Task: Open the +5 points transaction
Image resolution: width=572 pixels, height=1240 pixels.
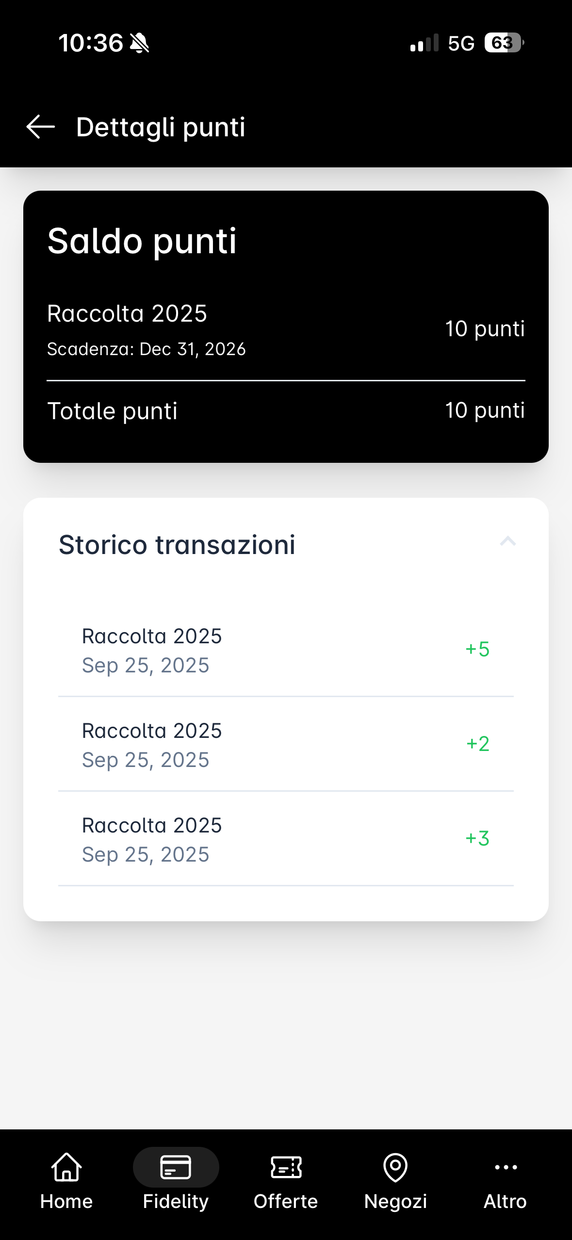Action: (286, 650)
